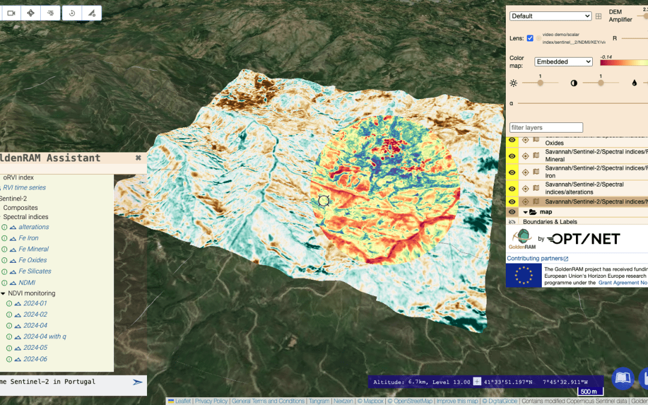
Task: Hide the Fe Mineral layer eye
Action: (512, 156)
